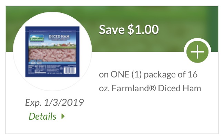Click the Save $1.00 headline

click(129, 29)
